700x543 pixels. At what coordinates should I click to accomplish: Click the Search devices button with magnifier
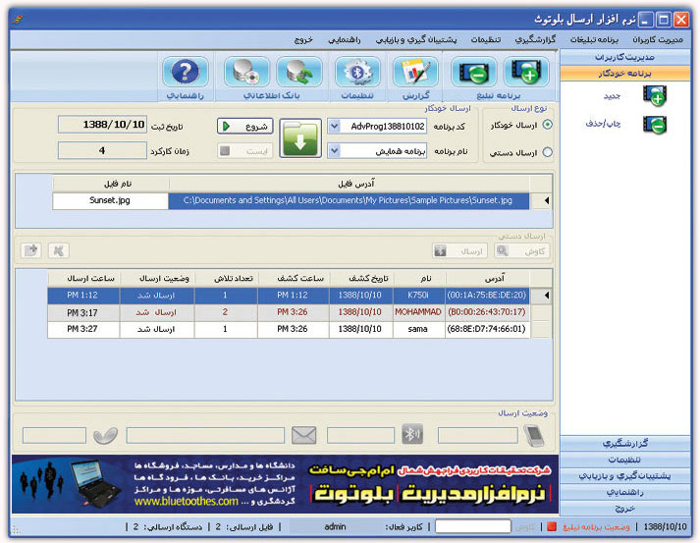(x=522, y=251)
